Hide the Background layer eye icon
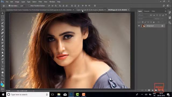The height and width of the screenshot is (97, 172). coord(139,26)
